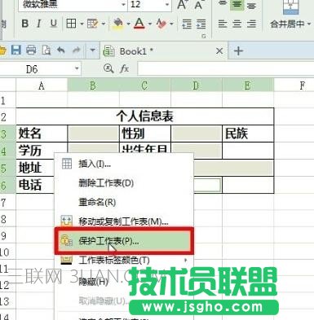The width and height of the screenshot is (314, 320).
Task: Click the formula bar input
Action: point(226,69)
